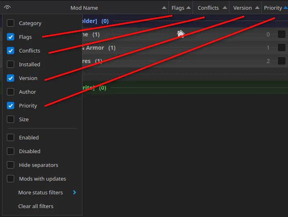Viewport: 288px width, 217px height.
Task: Sort by the Flags column header
Action: 178,8
